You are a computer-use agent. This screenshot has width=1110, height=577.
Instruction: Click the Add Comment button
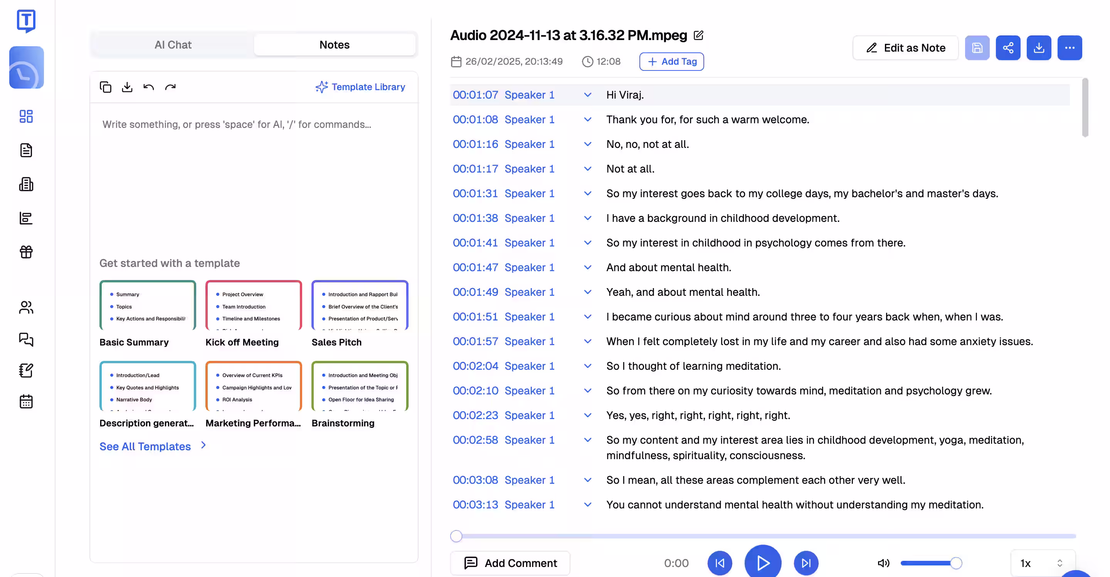510,563
